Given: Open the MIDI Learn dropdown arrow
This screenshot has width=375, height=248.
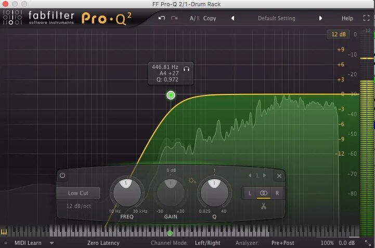Looking at the screenshot, I should [x=51, y=243].
